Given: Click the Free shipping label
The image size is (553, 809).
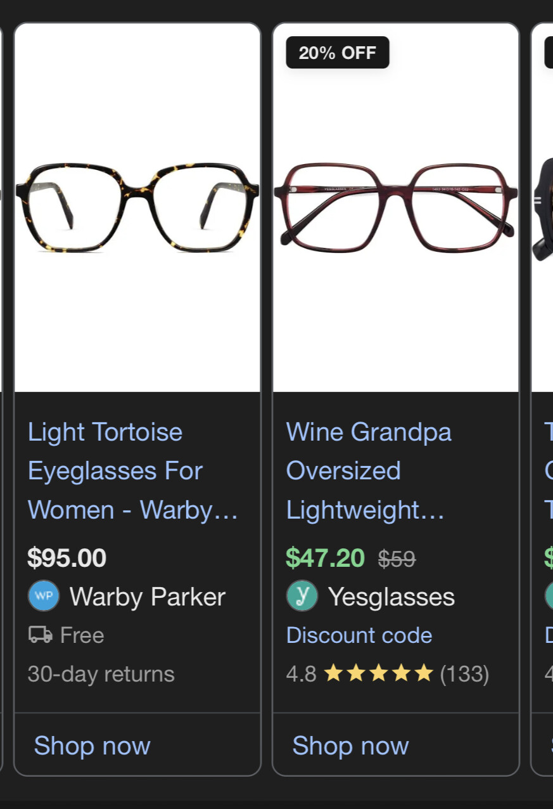Looking at the screenshot, I should pos(82,635).
